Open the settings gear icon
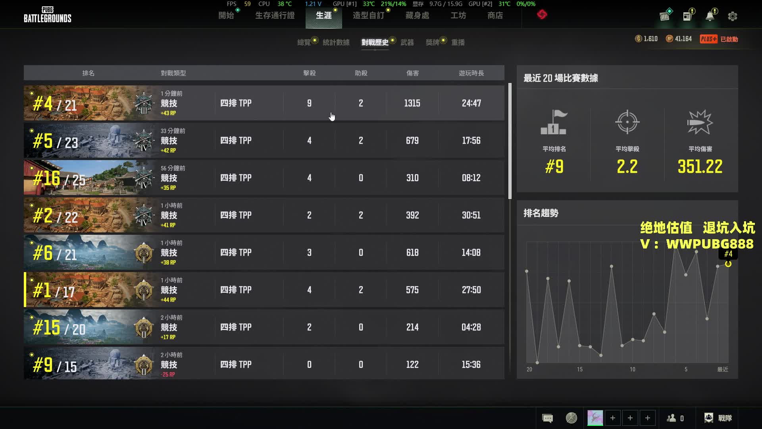Viewport: 762px width, 429px height. pos(732,16)
